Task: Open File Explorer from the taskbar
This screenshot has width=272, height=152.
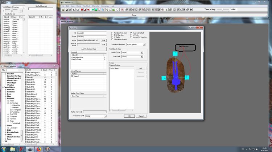Action: point(12,149)
